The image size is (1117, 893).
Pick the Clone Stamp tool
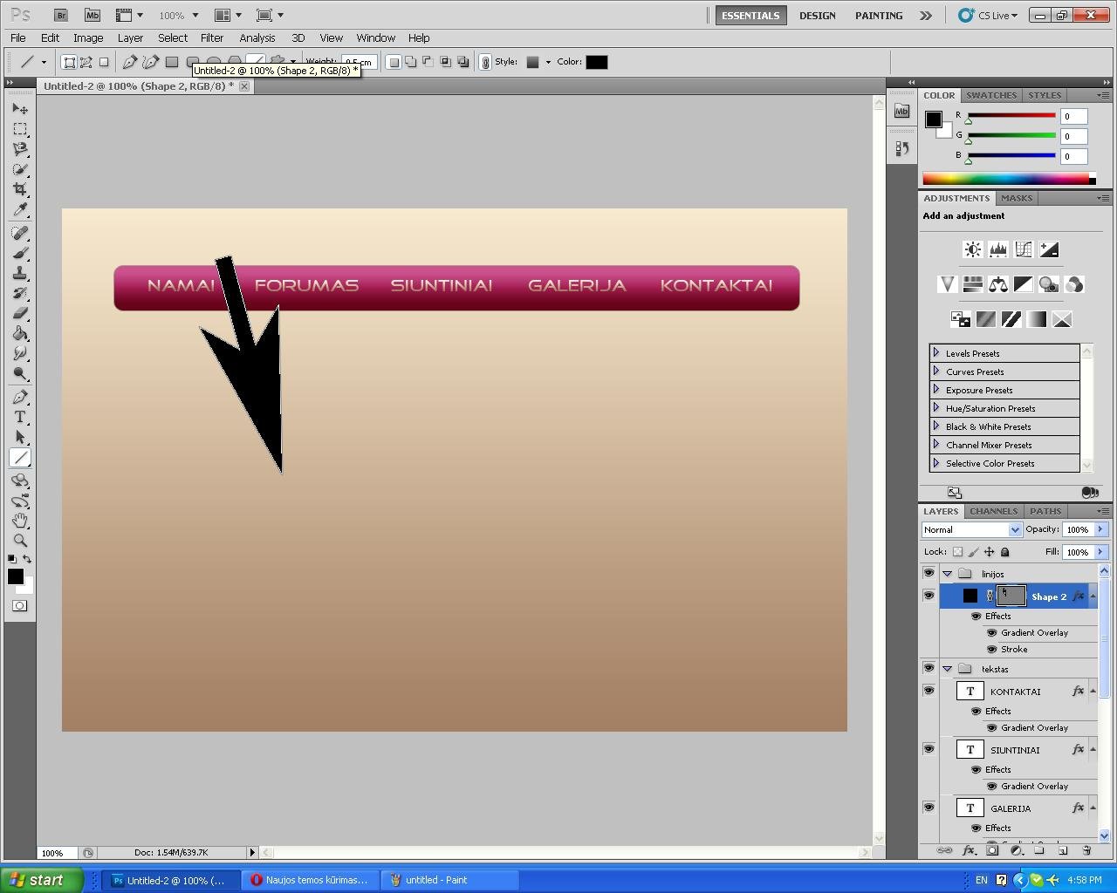click(20, 273)
